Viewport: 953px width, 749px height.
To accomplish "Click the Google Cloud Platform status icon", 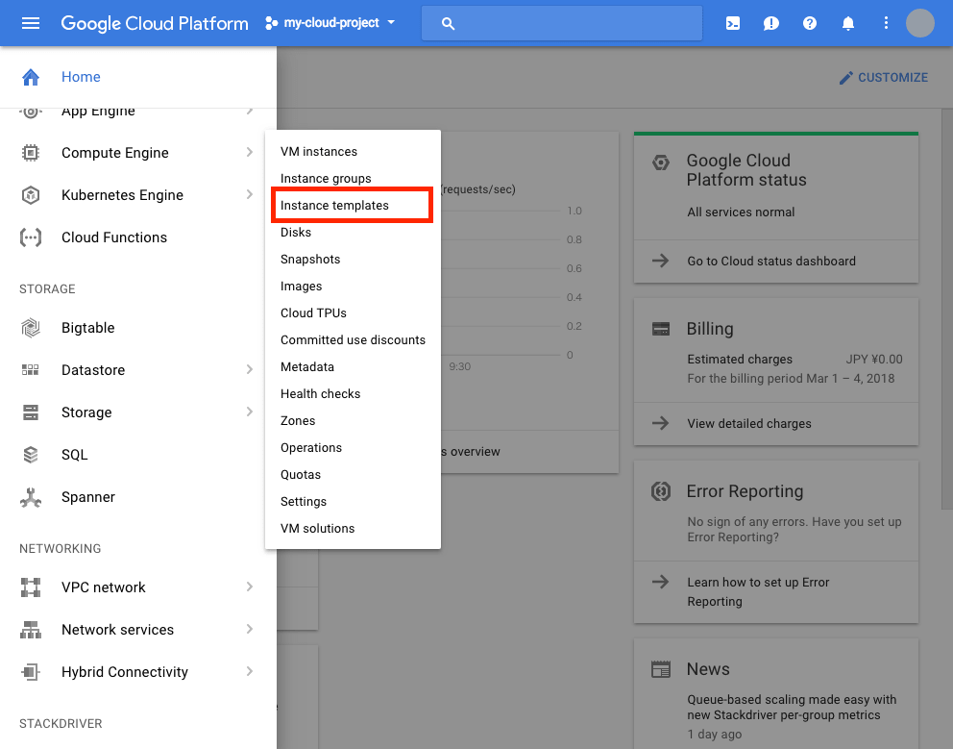I will pyautogui.click(x=661, y=162).
